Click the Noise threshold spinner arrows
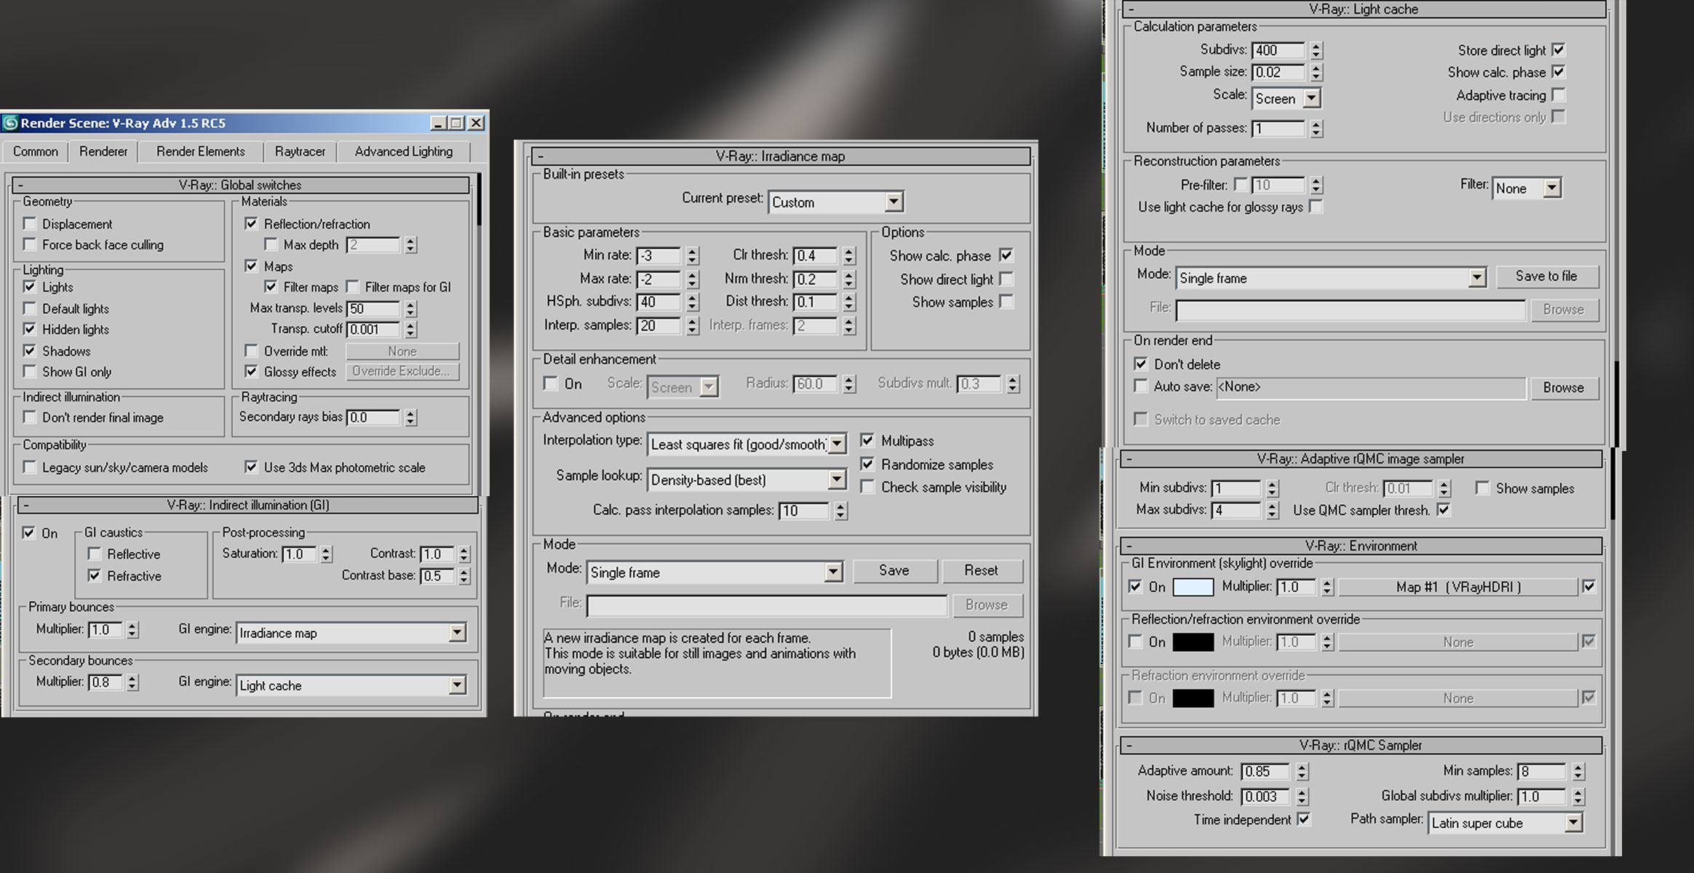 (x=1302, y=797)
